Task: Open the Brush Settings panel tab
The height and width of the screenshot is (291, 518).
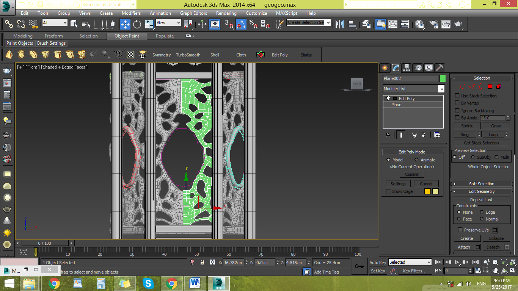Action: coord(52,43)
